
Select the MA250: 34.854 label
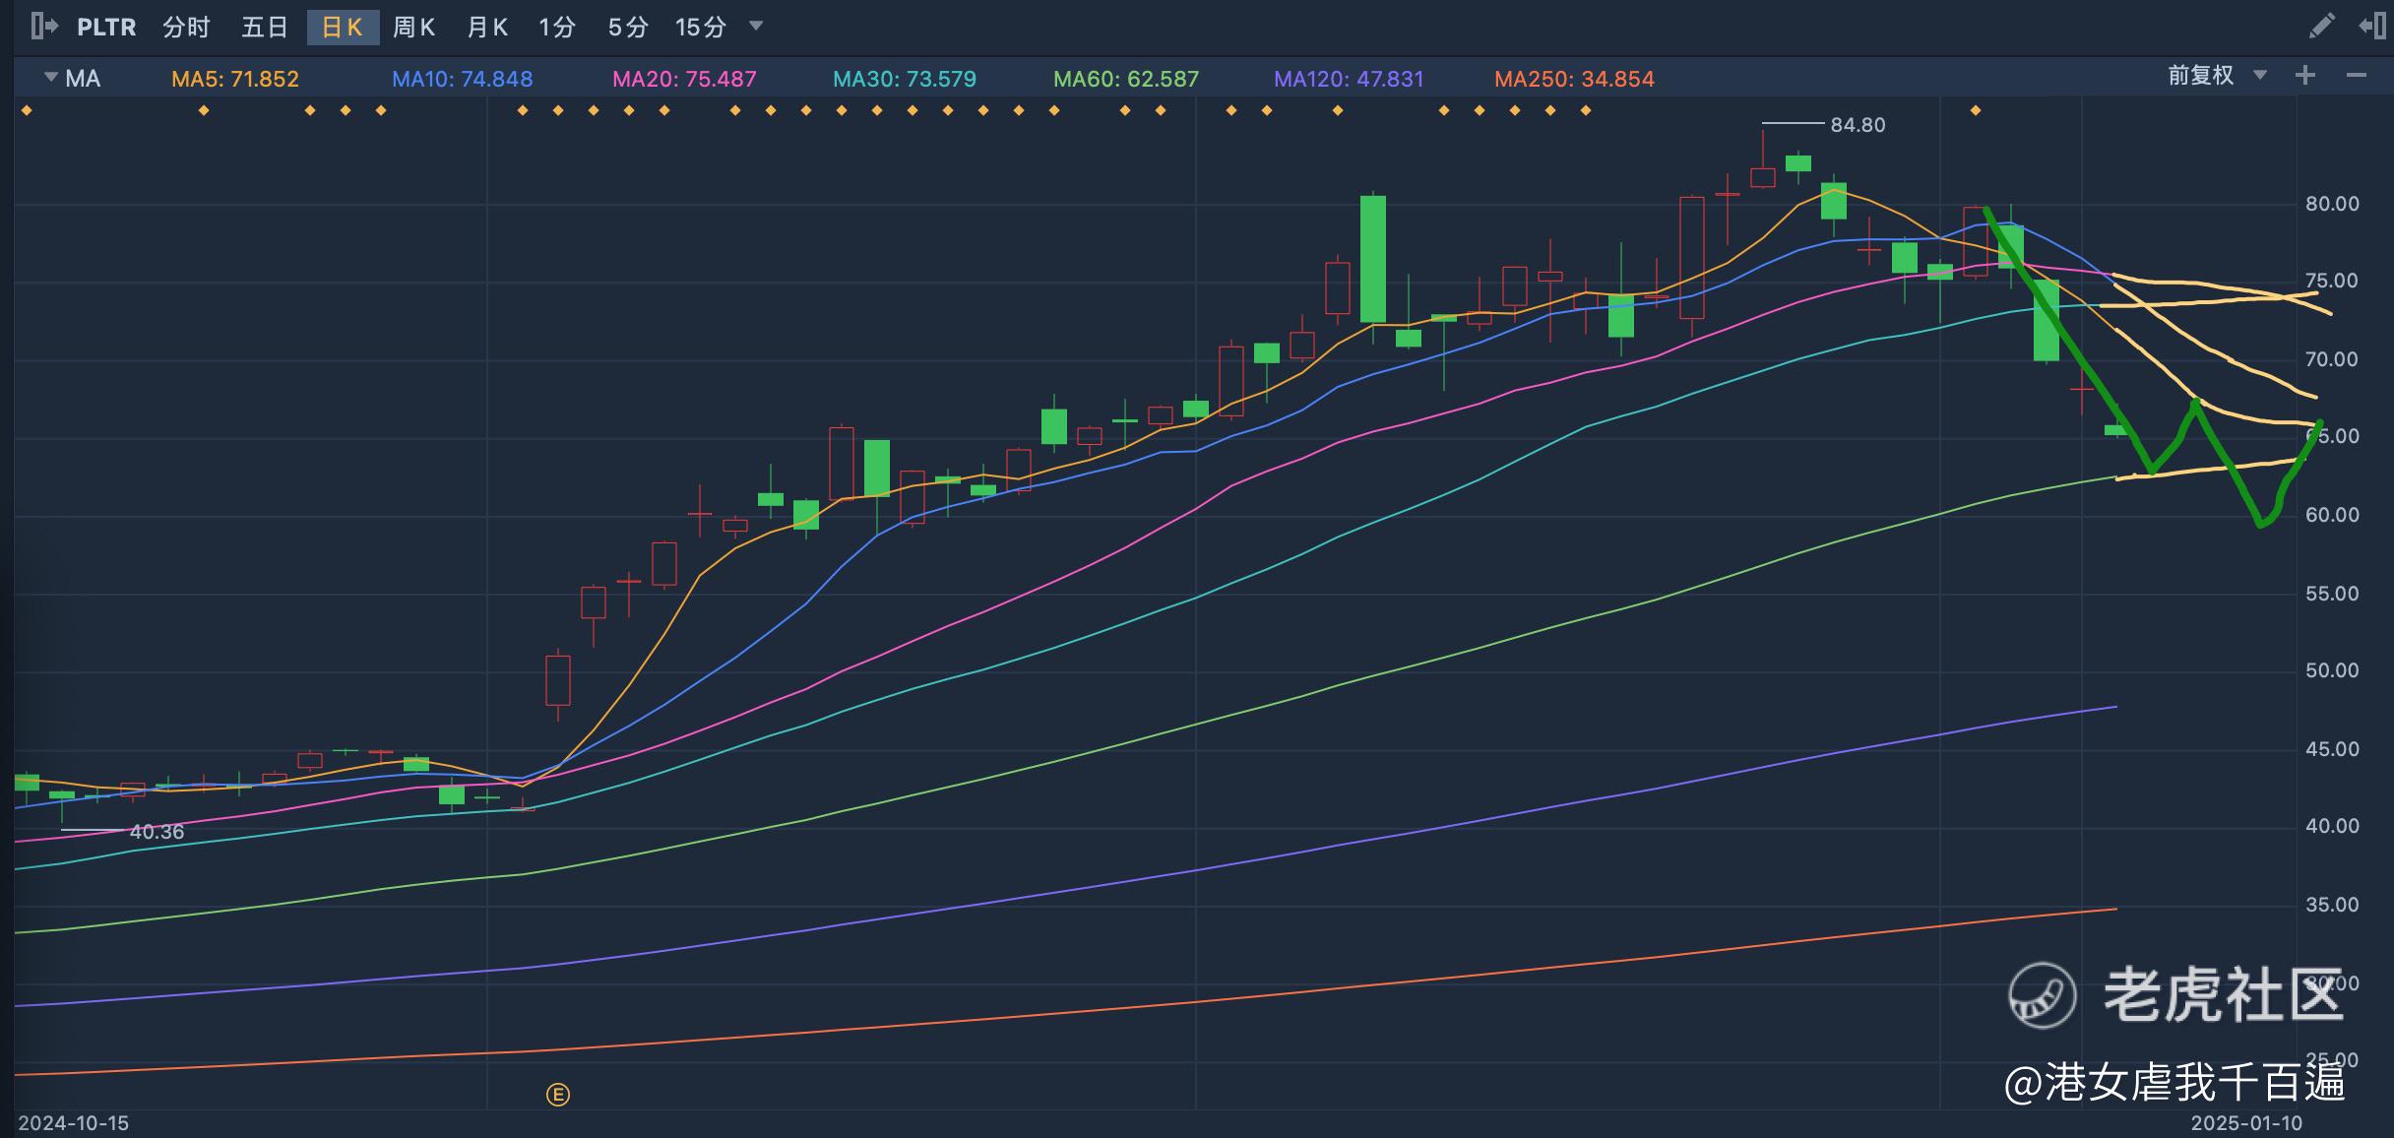click(x=1574, y=79)
